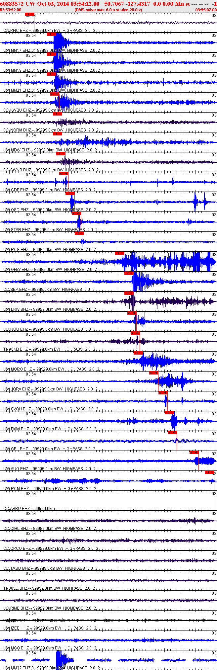The image size is (217, 670).
Task: Click the red pick marker on CC.KWBU trace
Action: 55,94
